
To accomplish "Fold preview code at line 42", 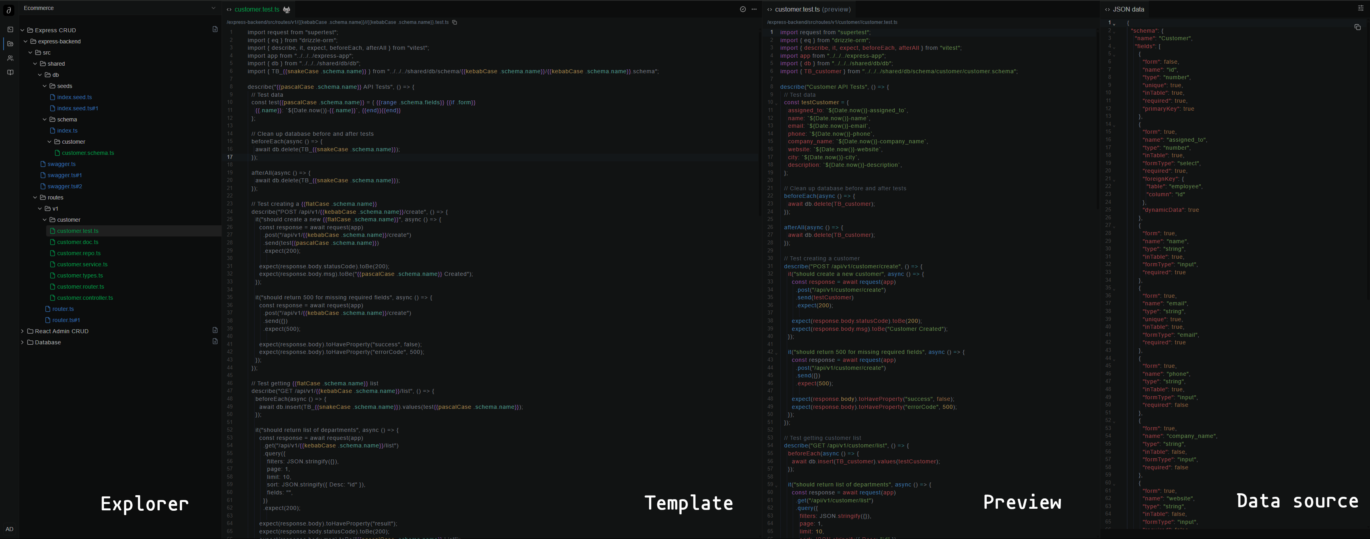I will [x=776, y=353].
